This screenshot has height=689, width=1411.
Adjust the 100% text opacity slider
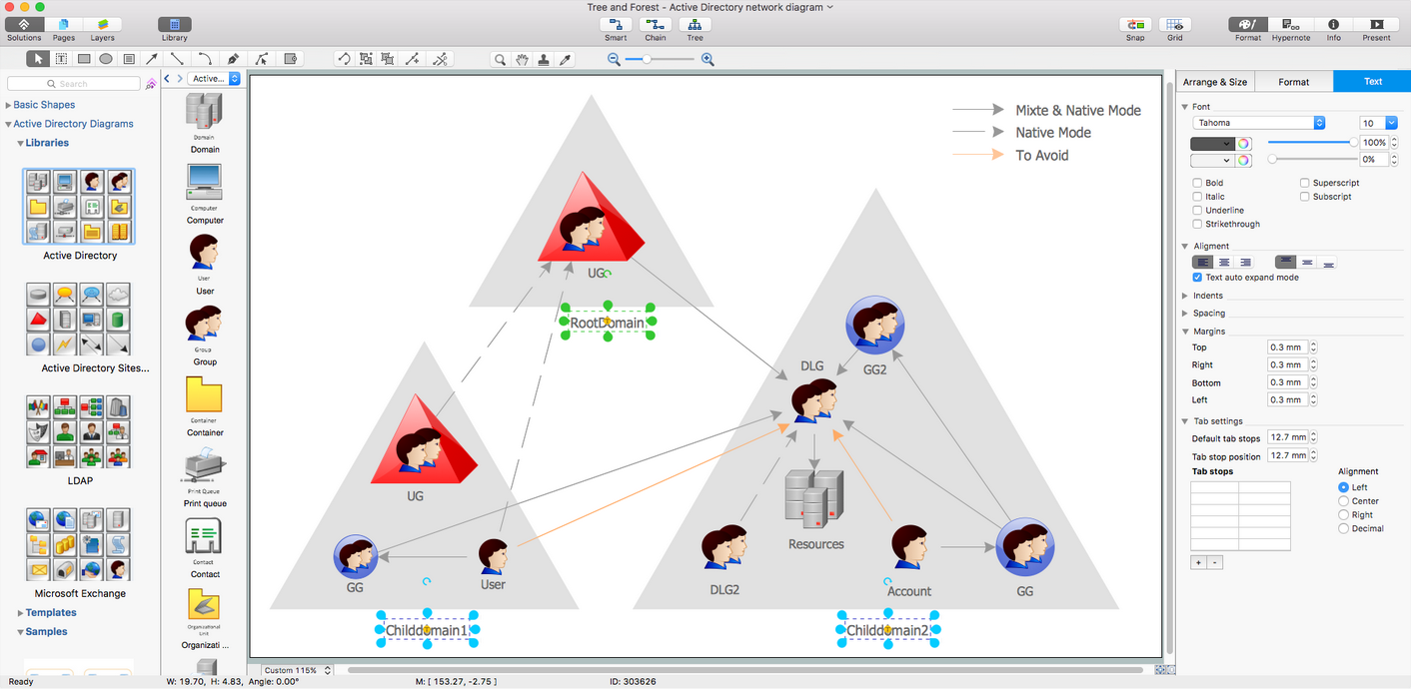pyautogui.click(x=1312, y=143)
